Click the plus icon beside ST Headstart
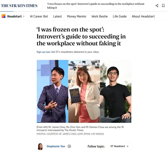The height and width of the screenshot is (152, 167). point(127,146)
